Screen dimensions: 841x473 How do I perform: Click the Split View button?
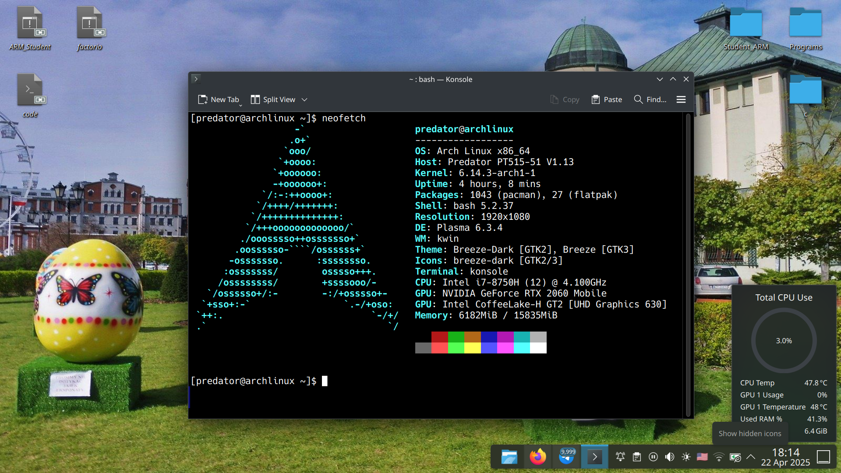click(x=273, y=99)
